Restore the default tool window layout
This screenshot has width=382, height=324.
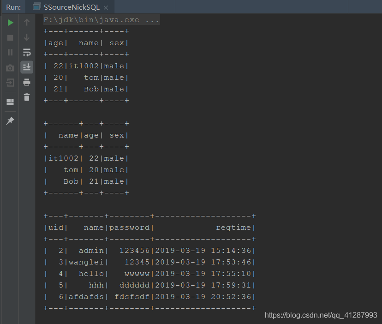[x=10, y=102]
